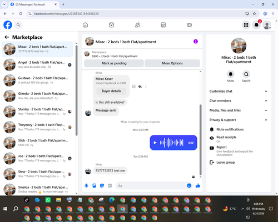Open the Glenda conversation in list
278x222 pixels.
pyautogui.click(x=37, y=96)
